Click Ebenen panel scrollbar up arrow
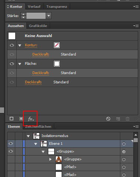The width and height of the screenshot is (140, 177). (x=136, y=135)
